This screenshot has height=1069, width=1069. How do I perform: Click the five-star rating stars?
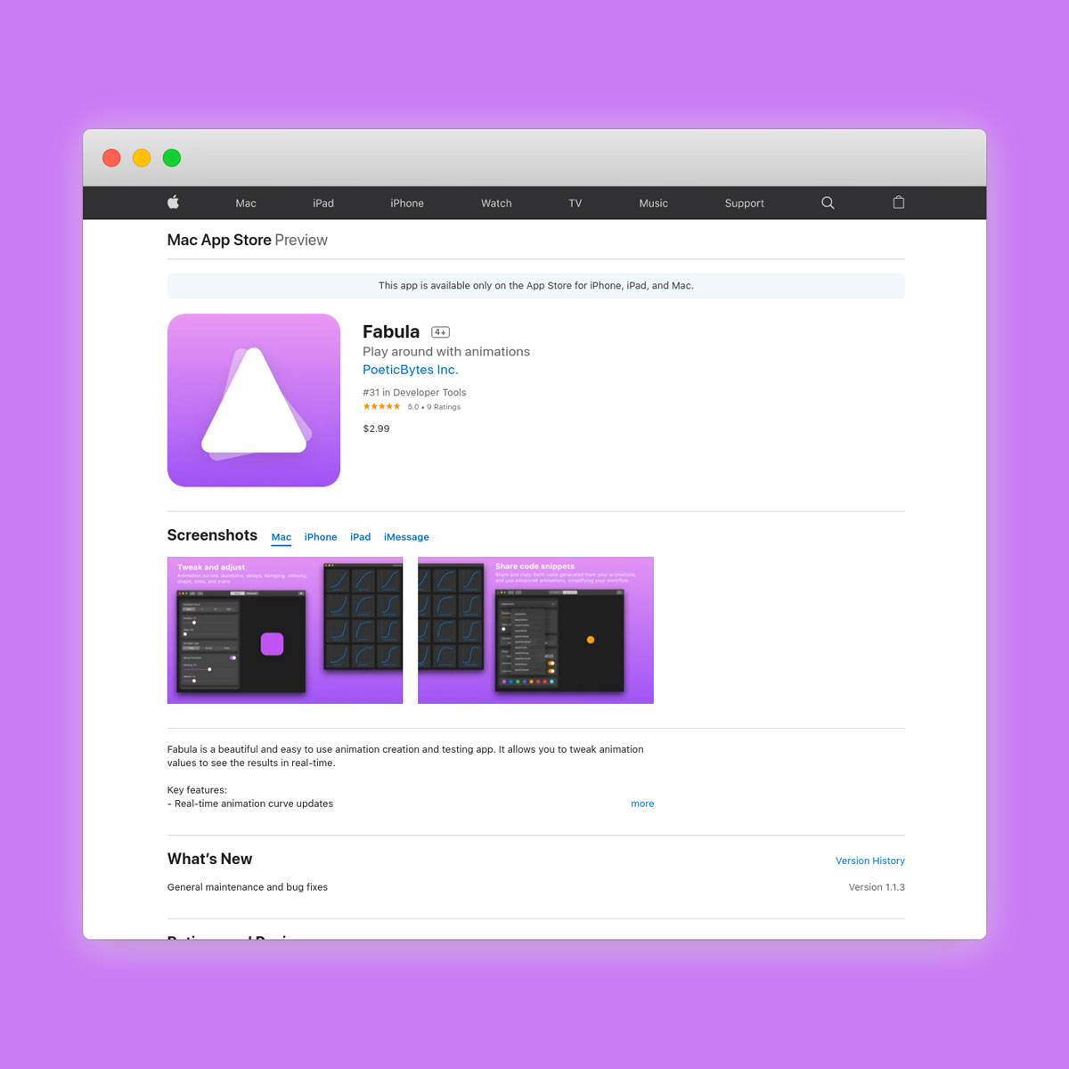pos(381,406)
